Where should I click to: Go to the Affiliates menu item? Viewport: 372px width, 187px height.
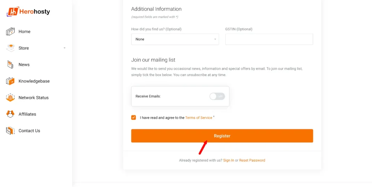[x=27, y=114]
